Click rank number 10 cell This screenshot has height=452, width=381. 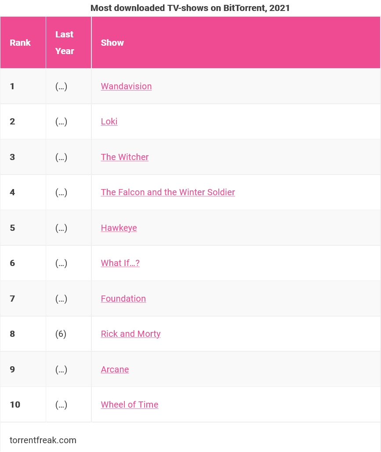pos(15,405)
